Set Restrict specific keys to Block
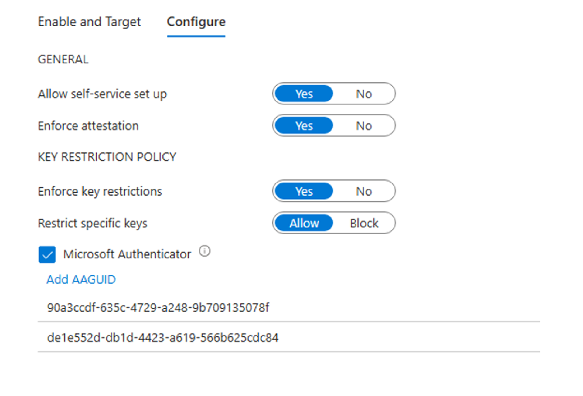 point(364,223)
